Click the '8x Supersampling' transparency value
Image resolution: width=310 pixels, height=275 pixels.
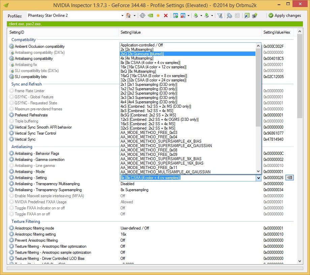click(134, 190)
